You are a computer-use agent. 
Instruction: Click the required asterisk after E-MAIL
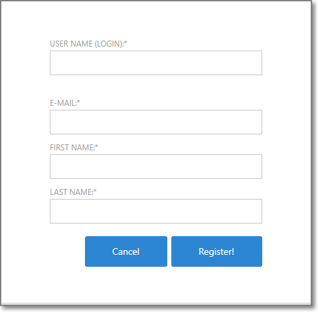click(x=78, y=102)
